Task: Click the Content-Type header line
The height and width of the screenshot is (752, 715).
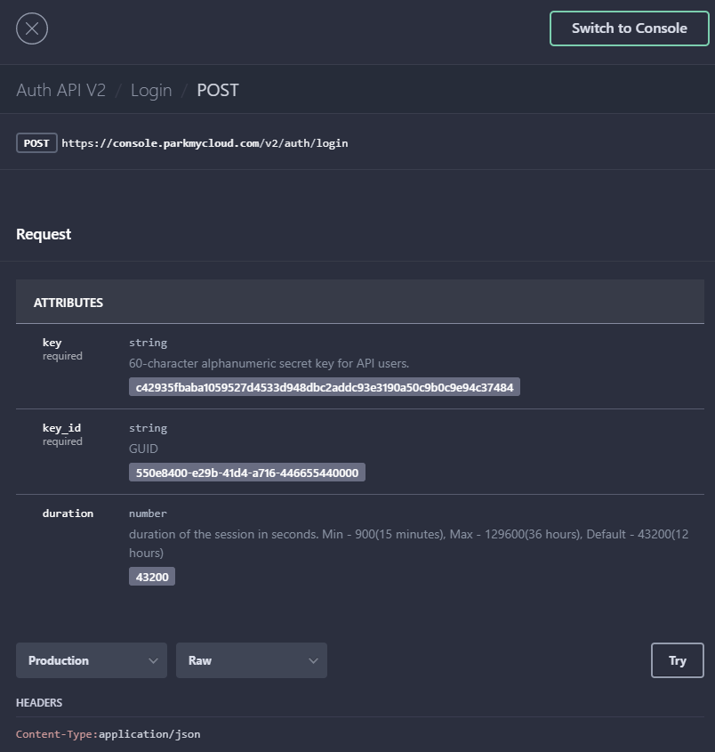Action: (x=108, y=734)
